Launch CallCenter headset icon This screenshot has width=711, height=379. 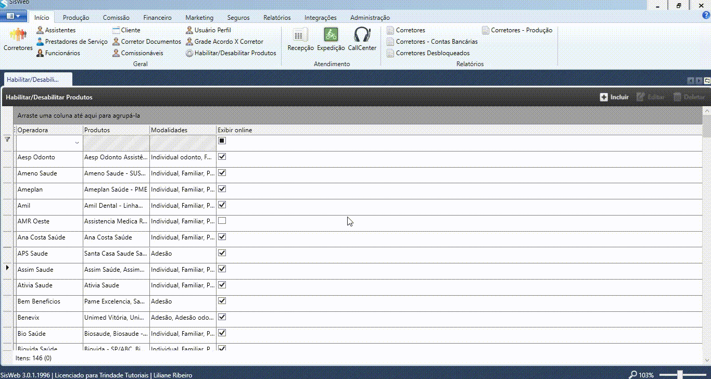point(362,40)
